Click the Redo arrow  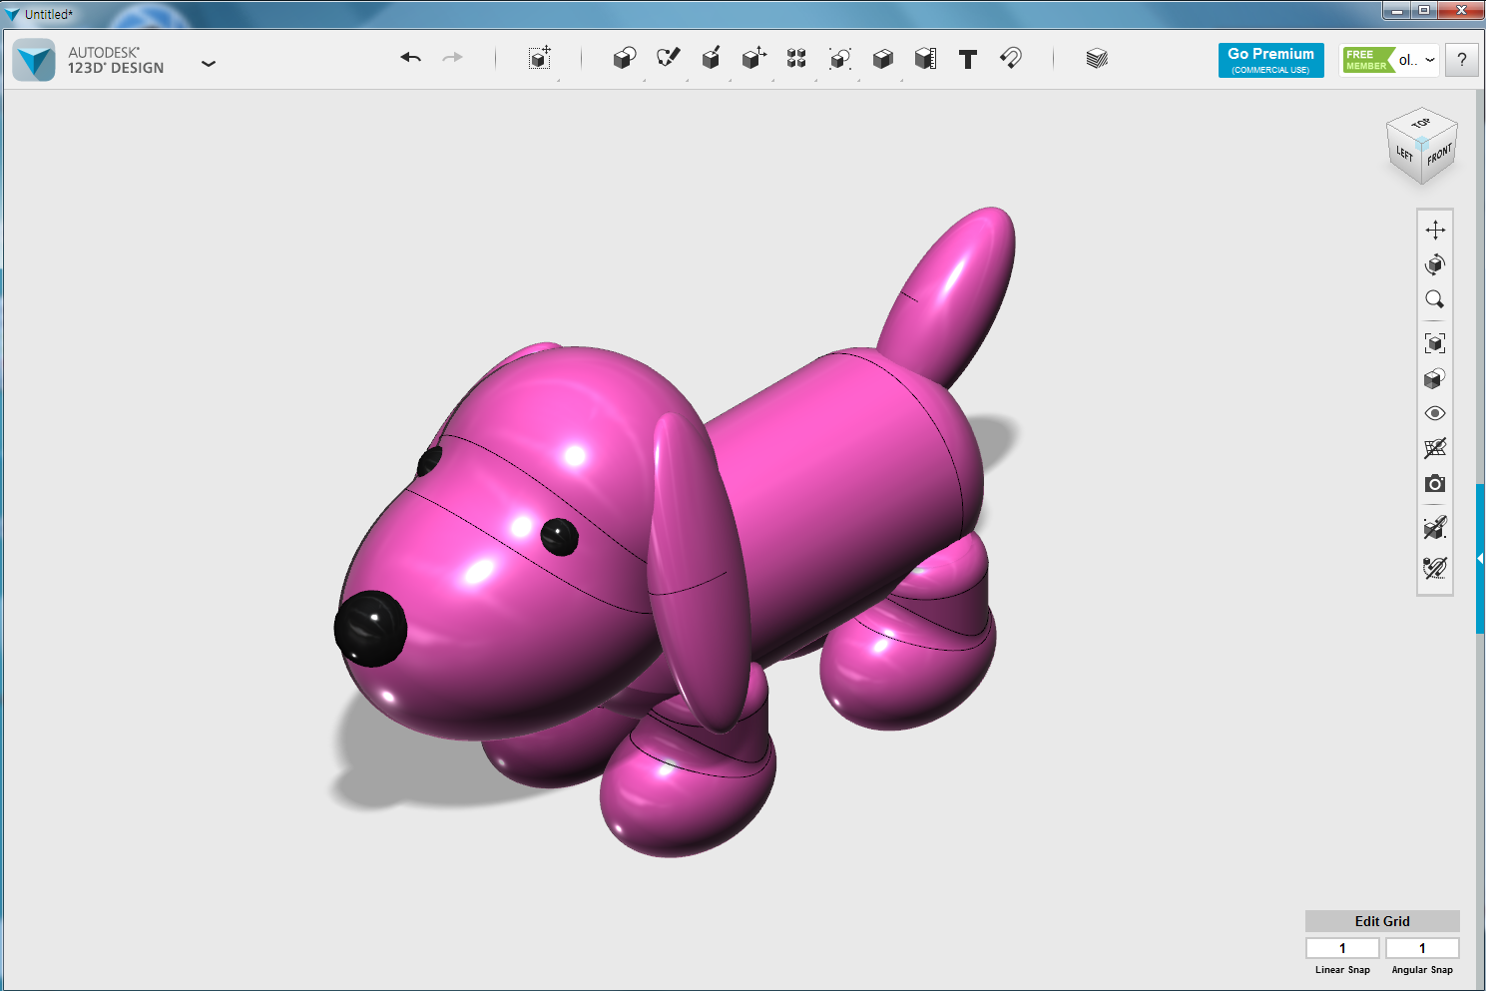(x=453, y=58)
